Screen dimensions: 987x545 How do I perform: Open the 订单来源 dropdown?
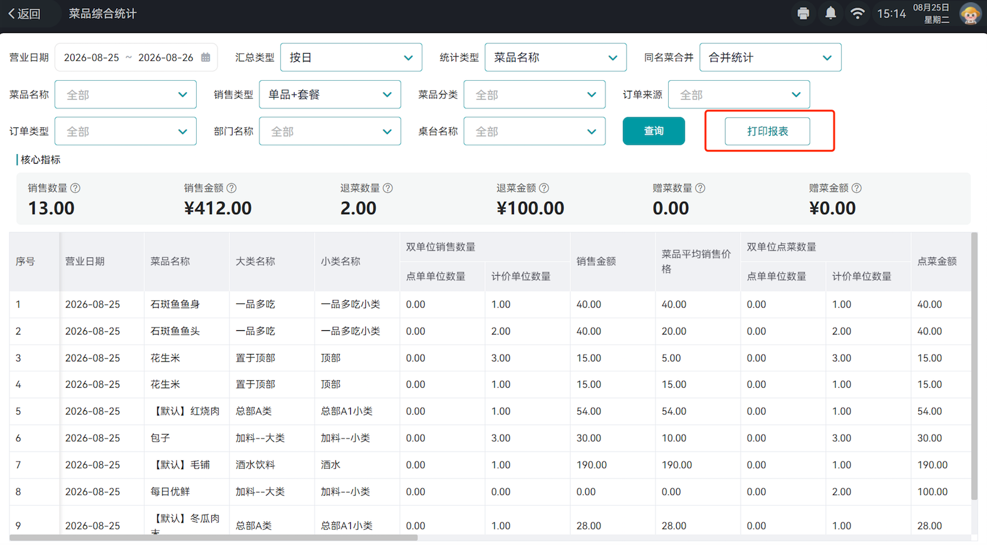tap(739, 95)
